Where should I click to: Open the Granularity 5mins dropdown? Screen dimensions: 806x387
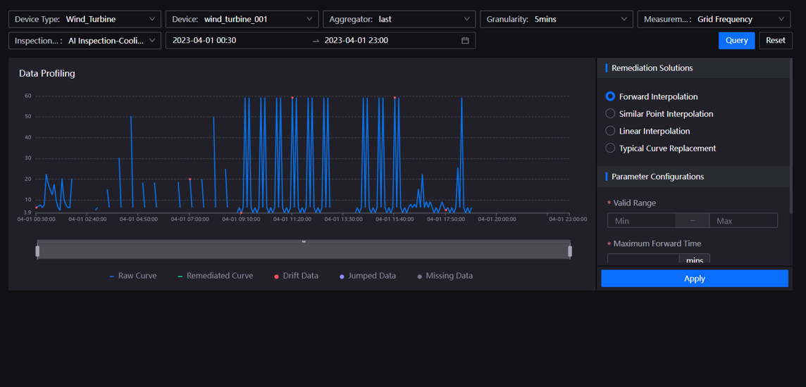click(556, 19)
